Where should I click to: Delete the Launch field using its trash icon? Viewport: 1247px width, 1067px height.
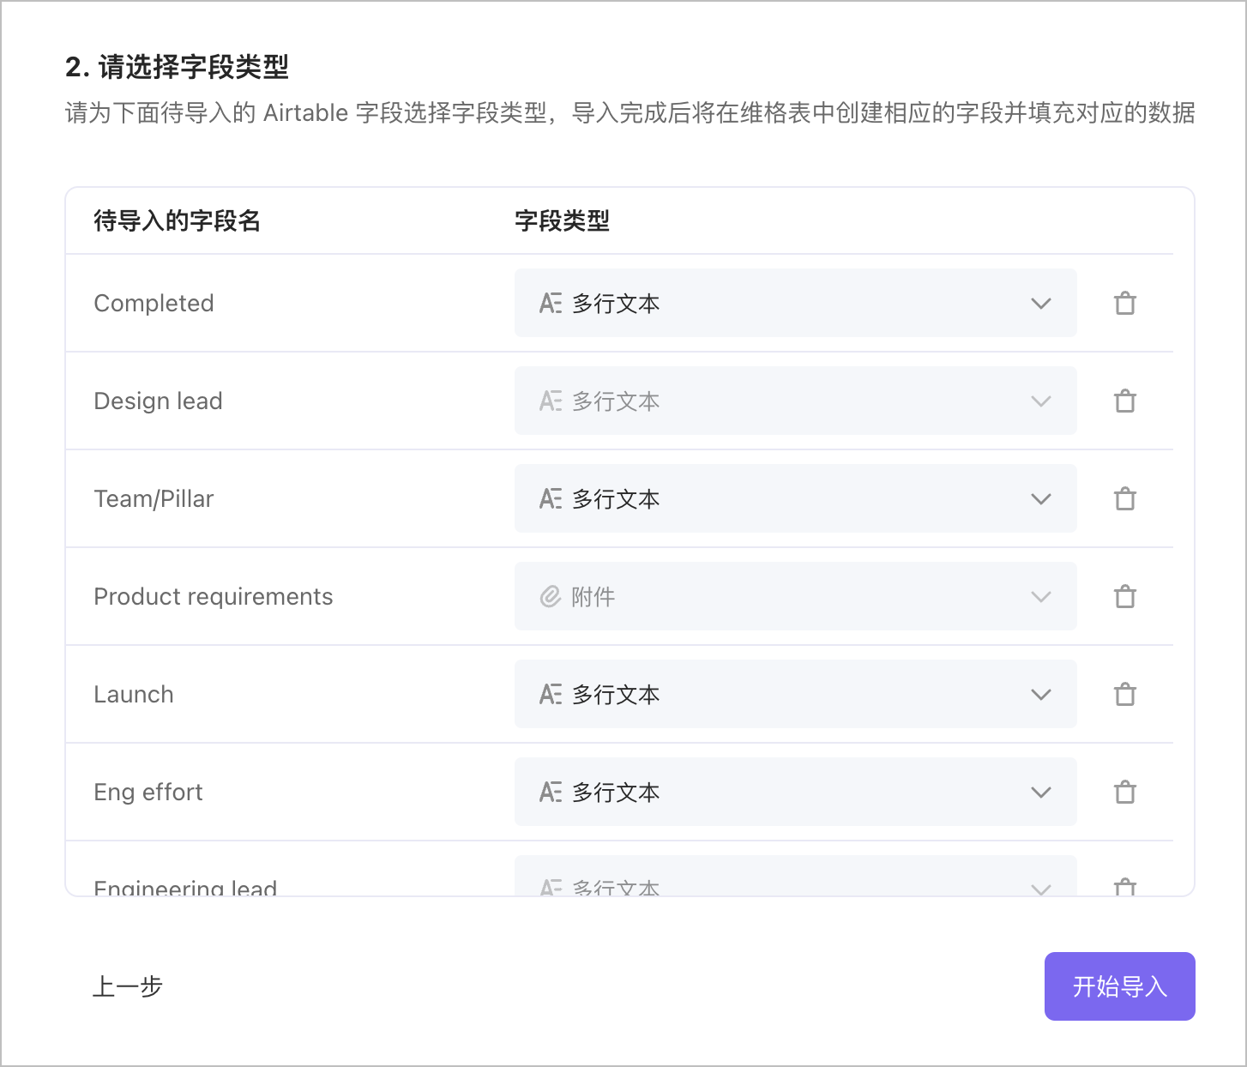(1125, 694)
